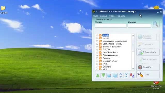165x93 pixels.
Task: Click the collapse all tree arrows icon
Action: pyautogui.click(x=126, y=75)
